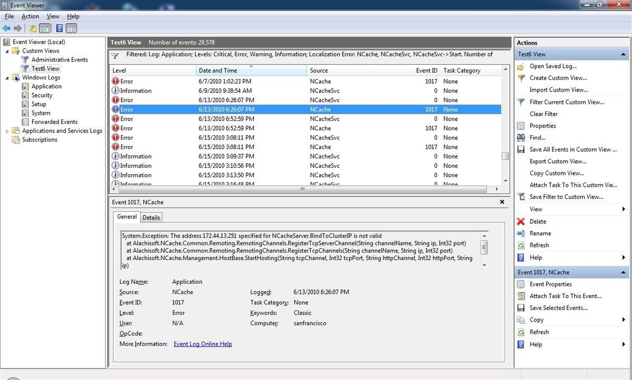
Task: Click the Properties icon in Actions pane
Action: click(520, 126)
